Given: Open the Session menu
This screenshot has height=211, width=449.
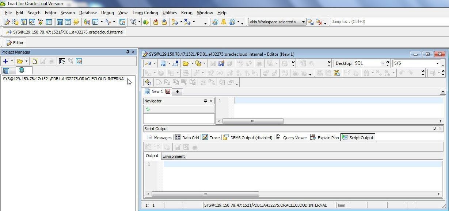Looking at the screenshot, I should coord(67,12).
